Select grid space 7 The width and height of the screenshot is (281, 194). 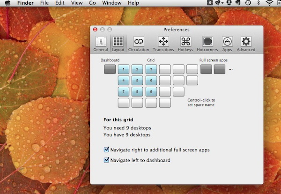pos(124,92)
